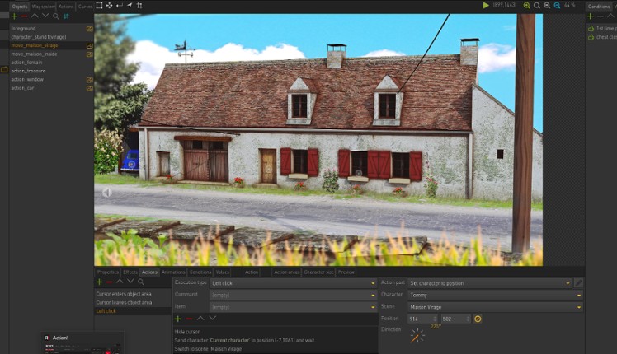Adjust the Direction compass dial

tap(417, 336)
